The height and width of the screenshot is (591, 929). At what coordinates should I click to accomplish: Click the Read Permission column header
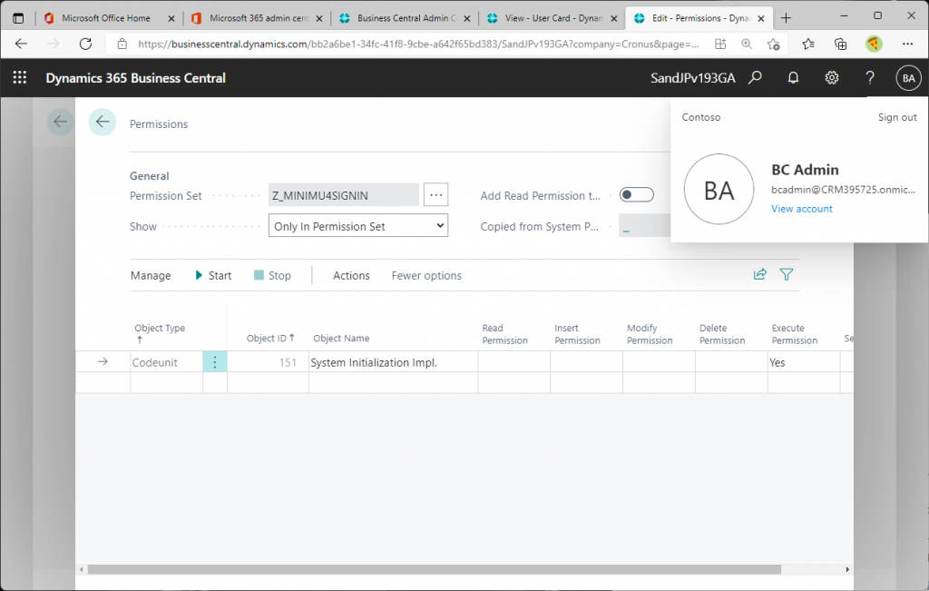point(504,334)
